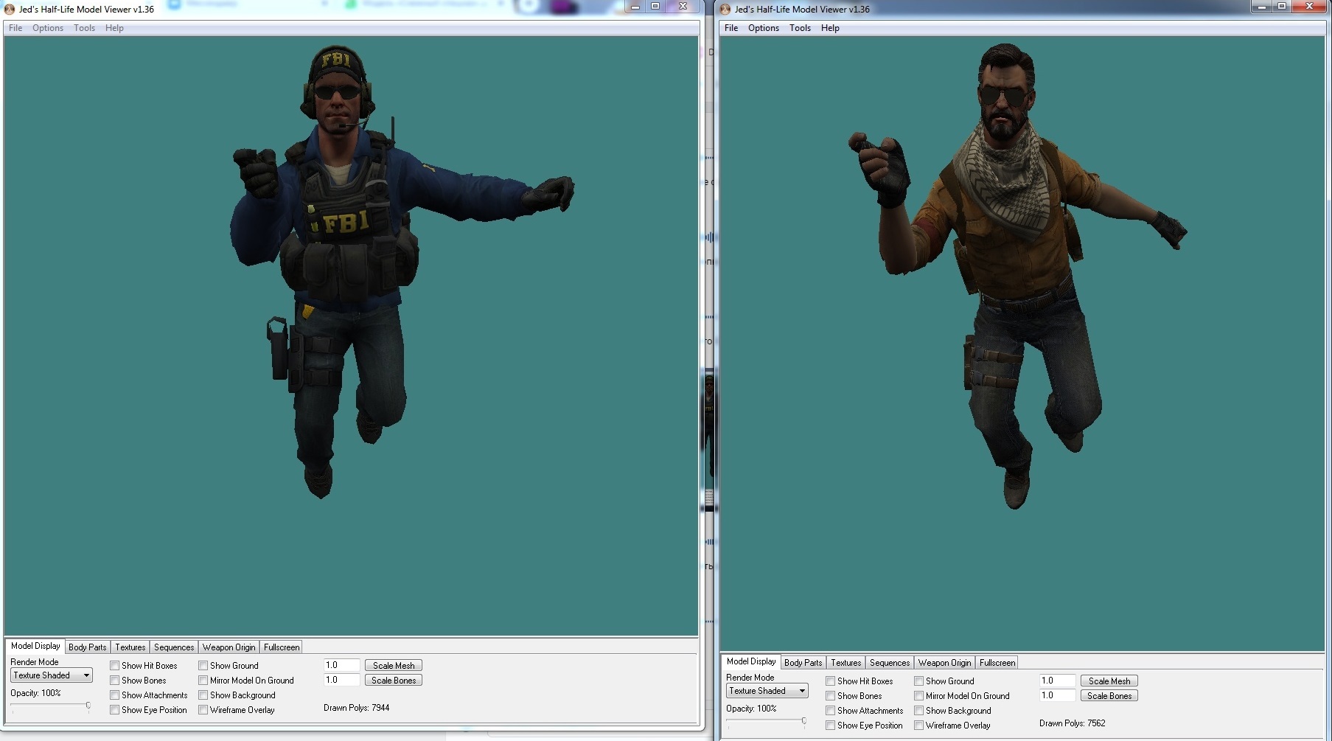This screenshot has height=741, width=1332.
Task: Click the right window's title bar app icon
Action: [725, 10]
